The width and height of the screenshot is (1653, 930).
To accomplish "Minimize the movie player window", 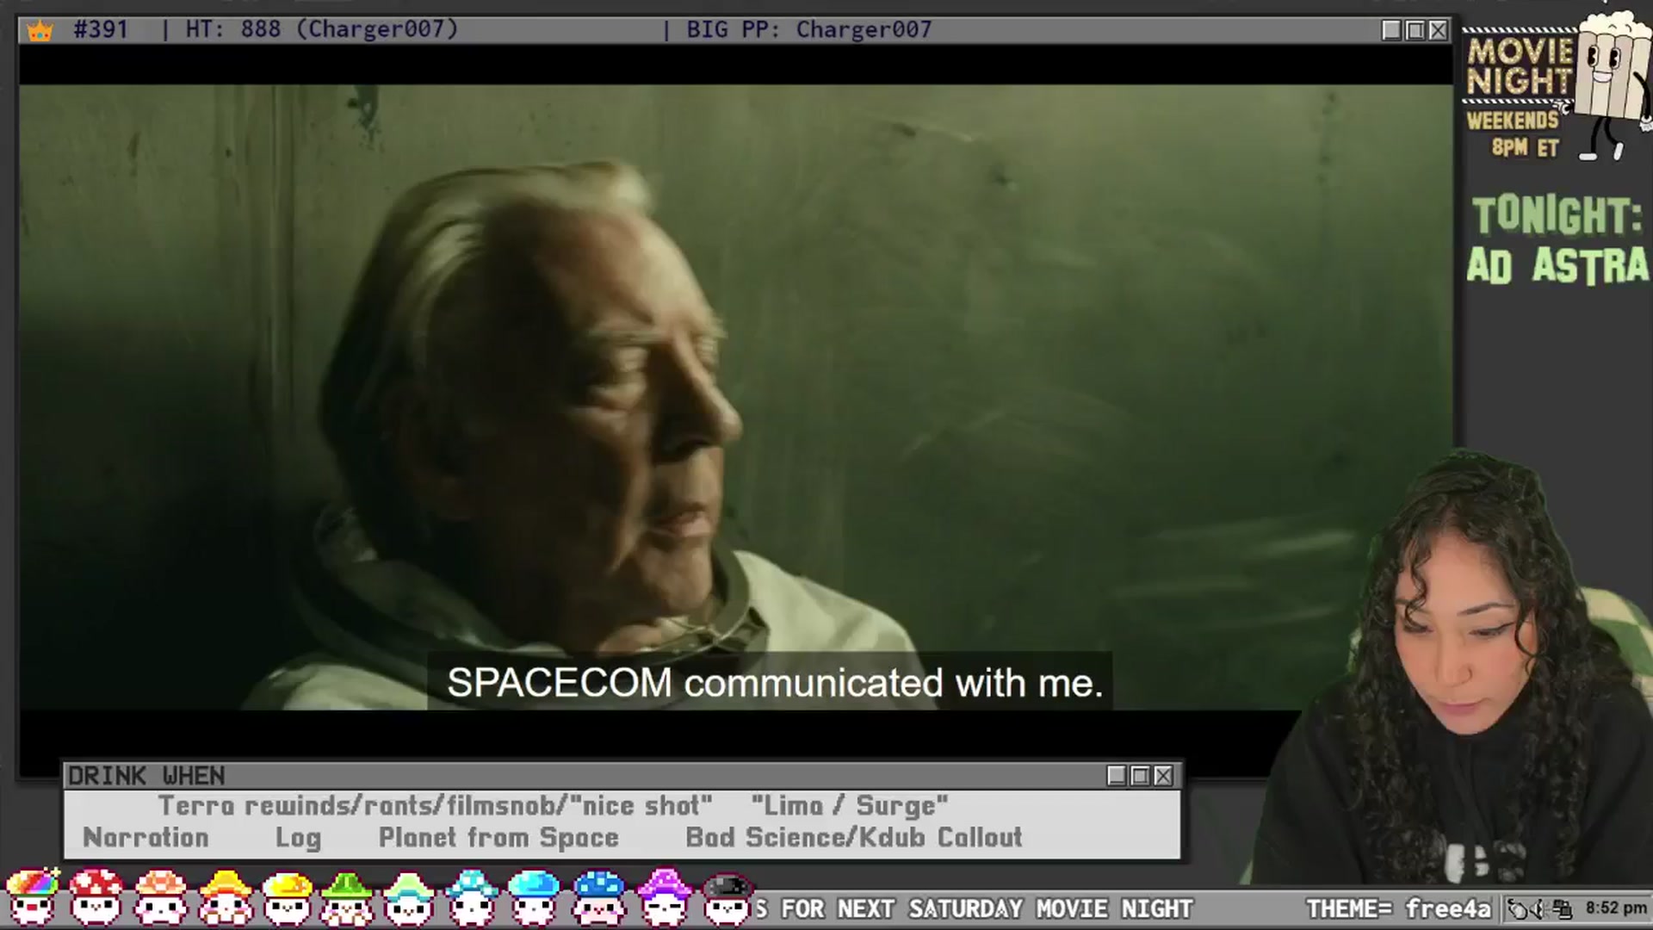I will click(1391, 30).
